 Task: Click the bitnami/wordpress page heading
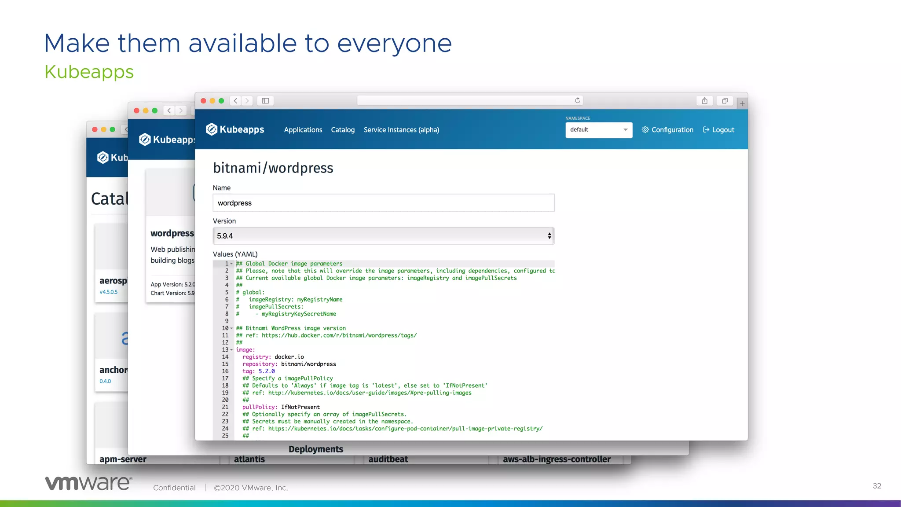click(x=273, y=168)
